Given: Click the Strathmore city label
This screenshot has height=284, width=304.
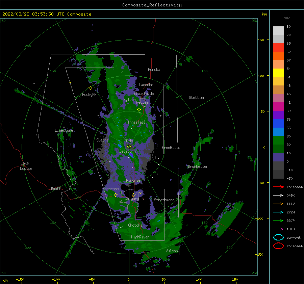Looking at the screenshot, I should [x=164, y=200].
